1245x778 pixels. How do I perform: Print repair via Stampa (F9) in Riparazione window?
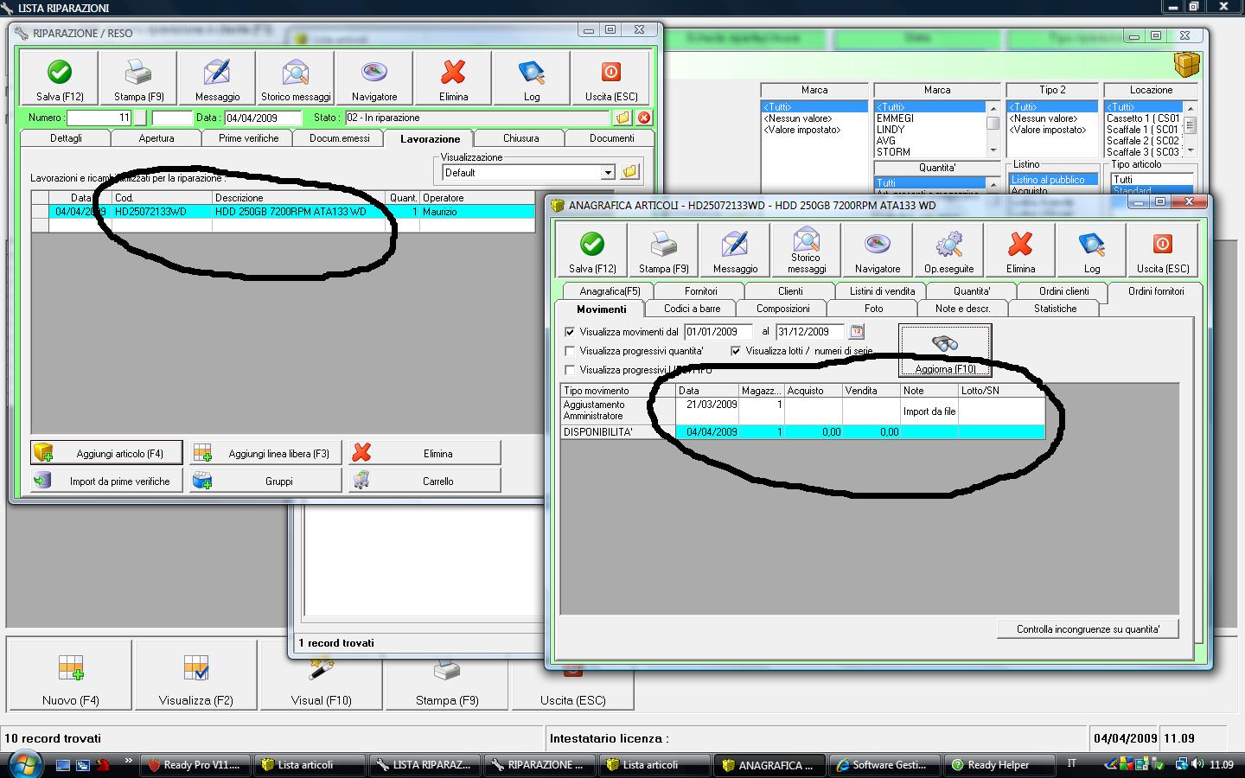tap(138, 79)
